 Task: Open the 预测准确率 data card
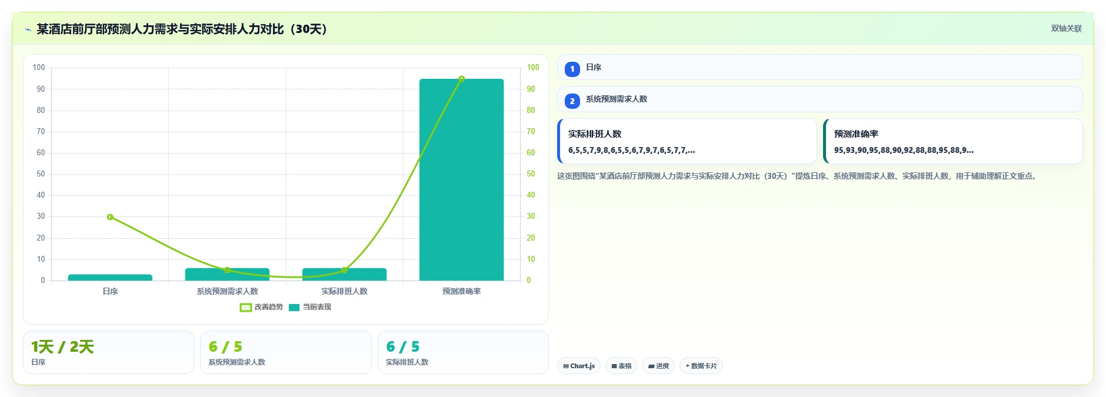point(953,141)
